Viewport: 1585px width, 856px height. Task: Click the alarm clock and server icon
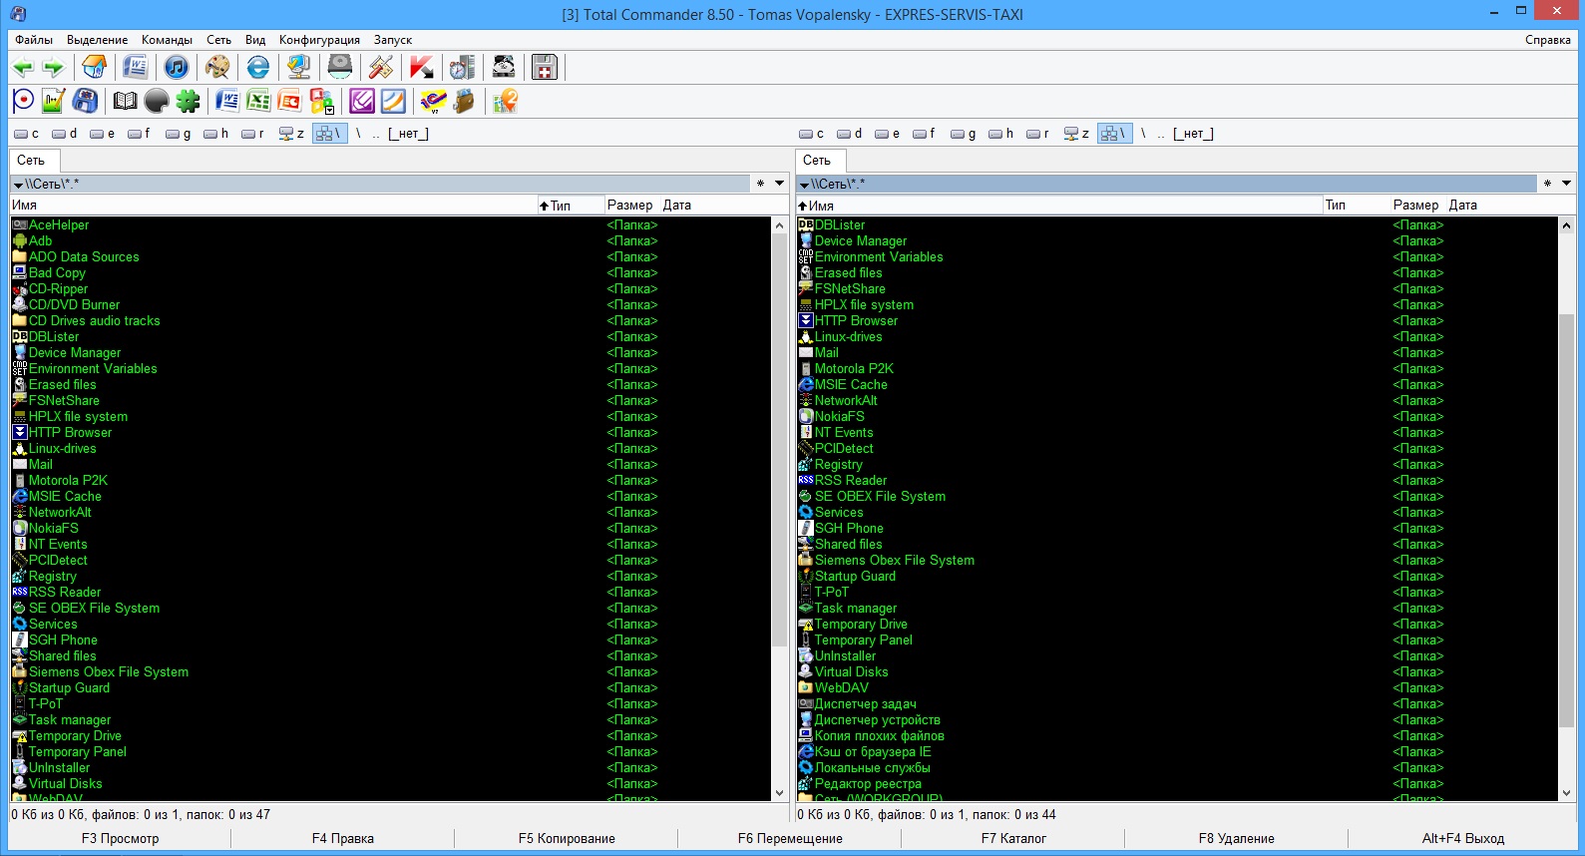click(x=463, y=68)
